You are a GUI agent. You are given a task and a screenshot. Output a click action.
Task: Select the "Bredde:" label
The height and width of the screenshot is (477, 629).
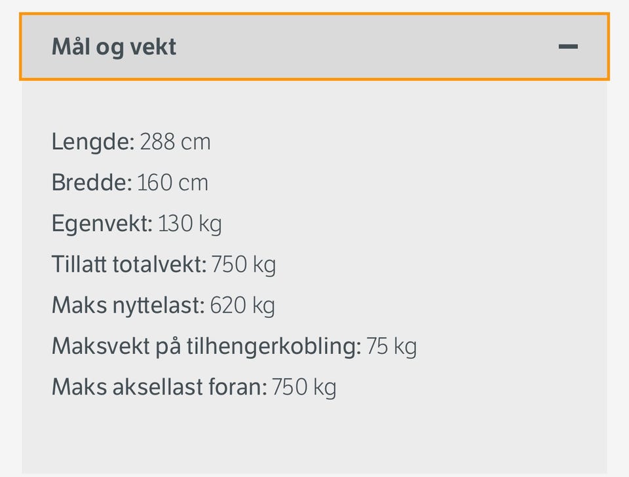coord(92,183)
